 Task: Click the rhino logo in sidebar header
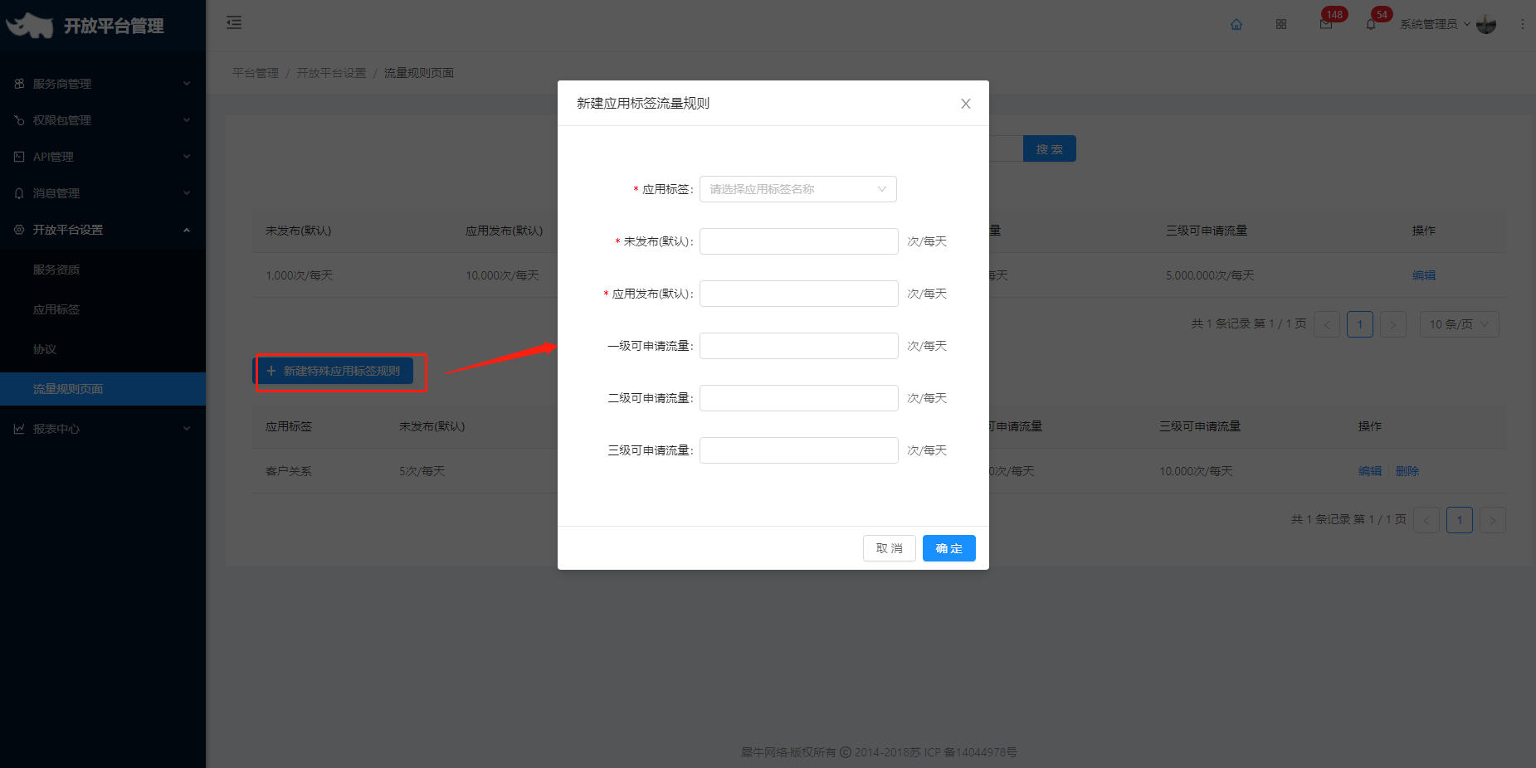[30, 26]
